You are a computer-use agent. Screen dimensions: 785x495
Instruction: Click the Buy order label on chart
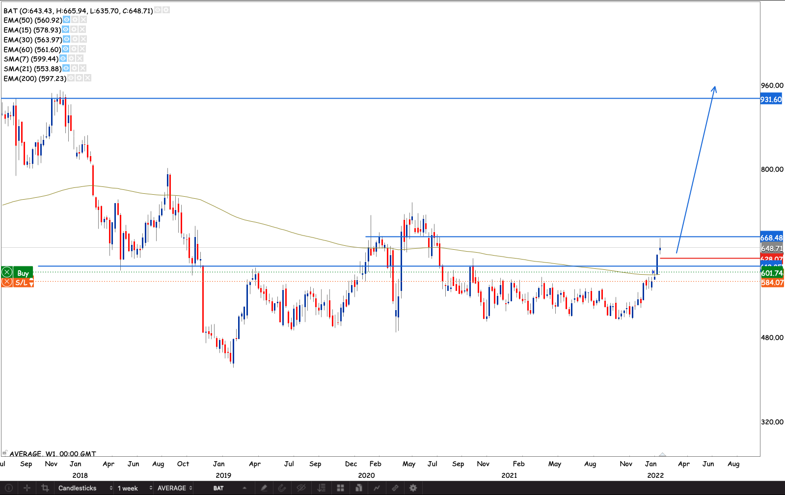pos(23,273)
